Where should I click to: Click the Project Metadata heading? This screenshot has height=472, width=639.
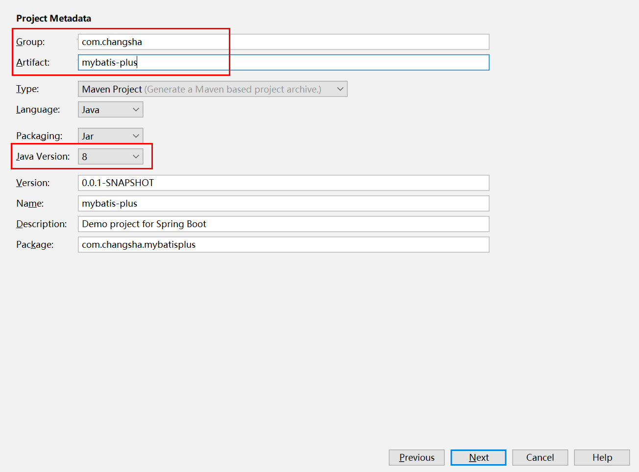point(53,18)
